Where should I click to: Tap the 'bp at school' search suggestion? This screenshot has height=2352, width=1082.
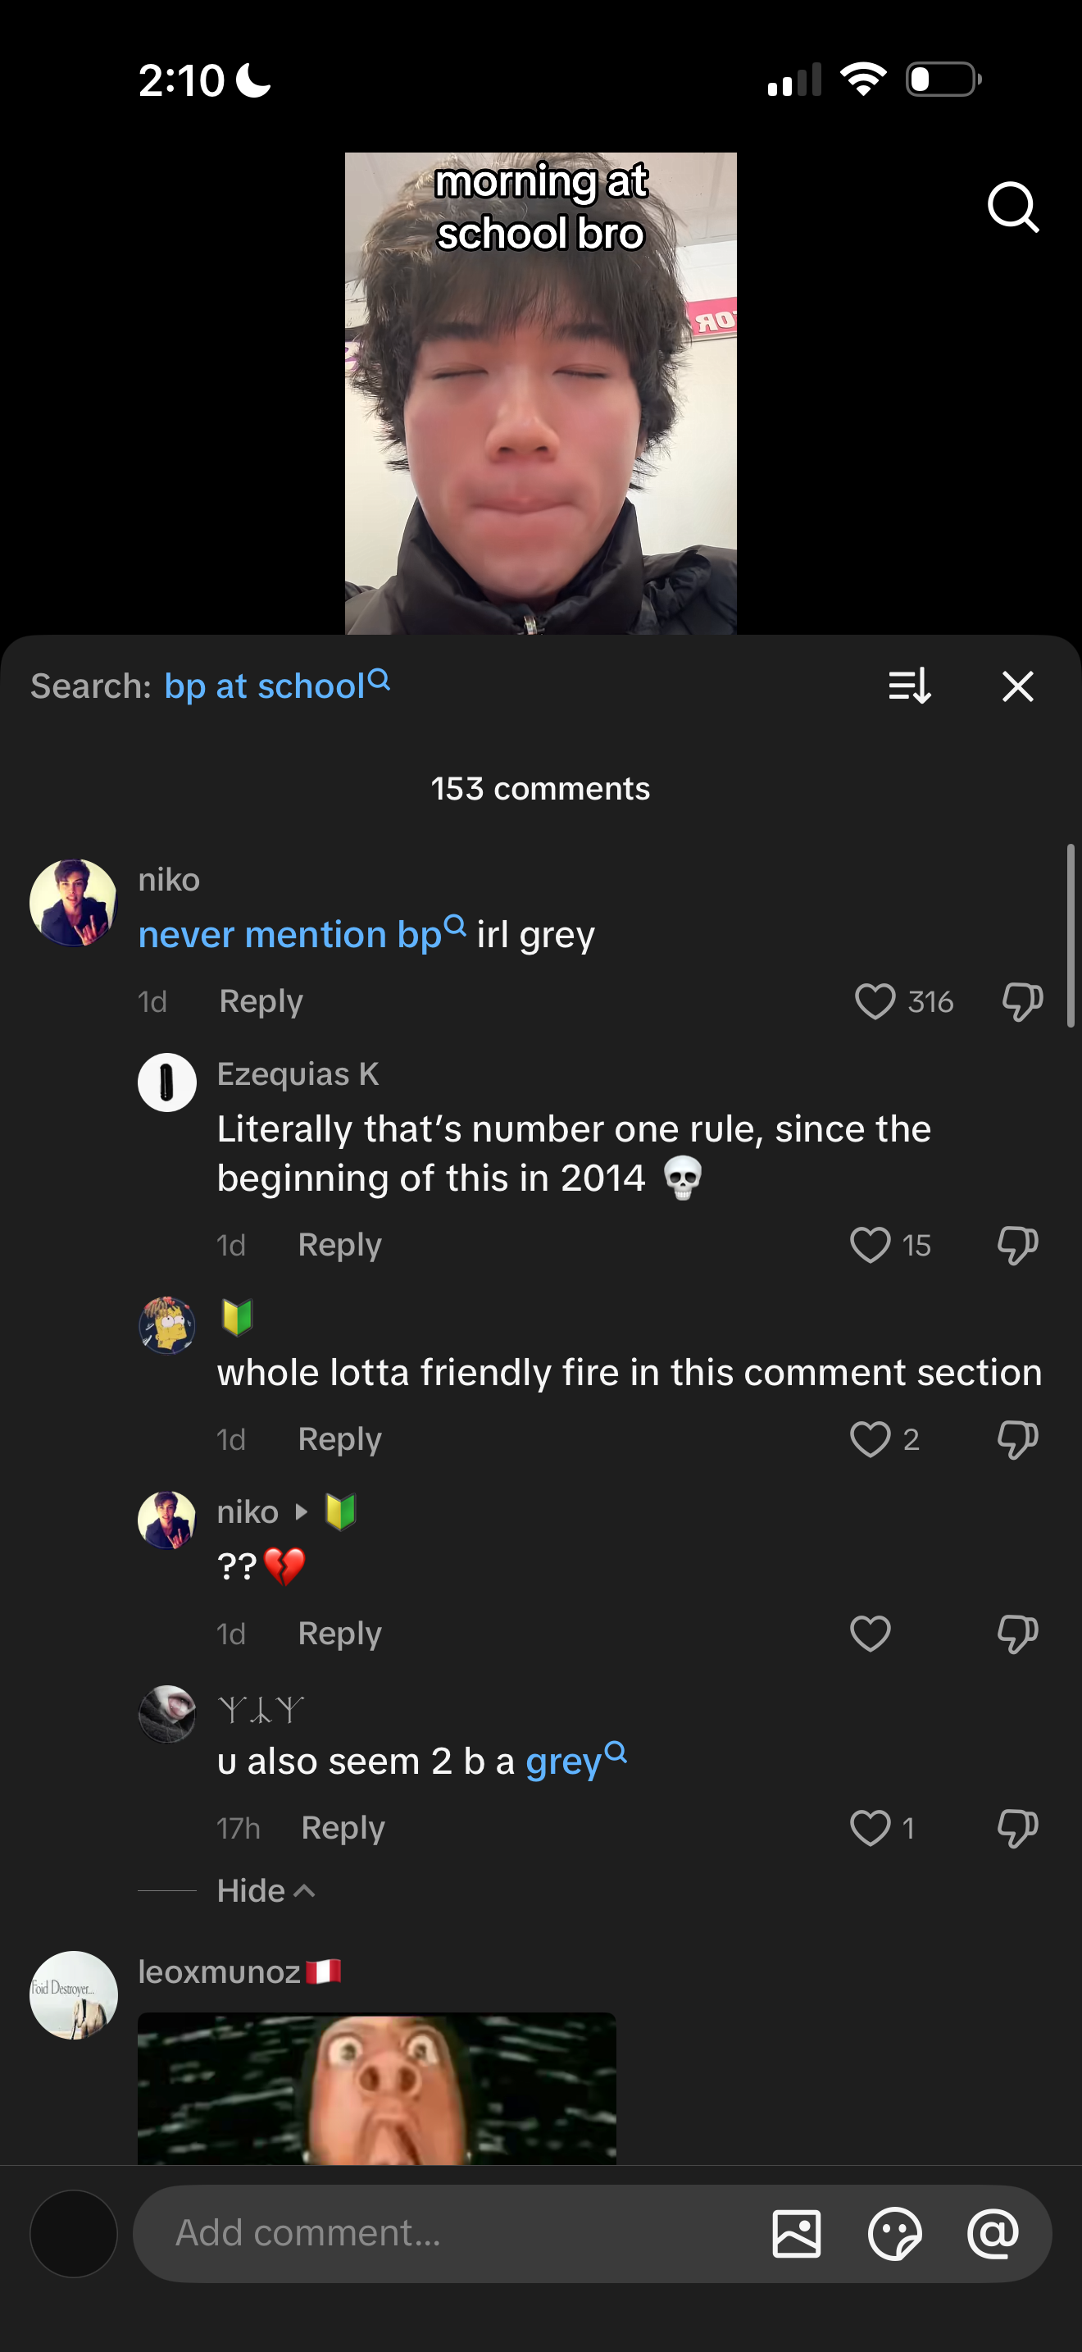275,686
